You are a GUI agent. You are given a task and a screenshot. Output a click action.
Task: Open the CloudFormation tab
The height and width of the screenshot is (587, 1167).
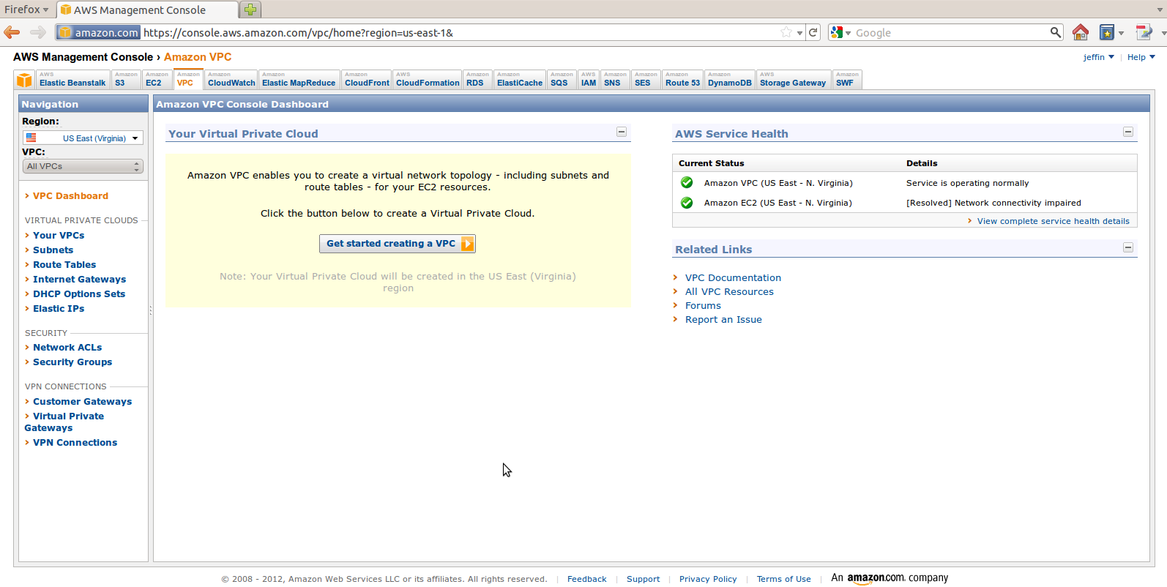click(x=428, y=80)
